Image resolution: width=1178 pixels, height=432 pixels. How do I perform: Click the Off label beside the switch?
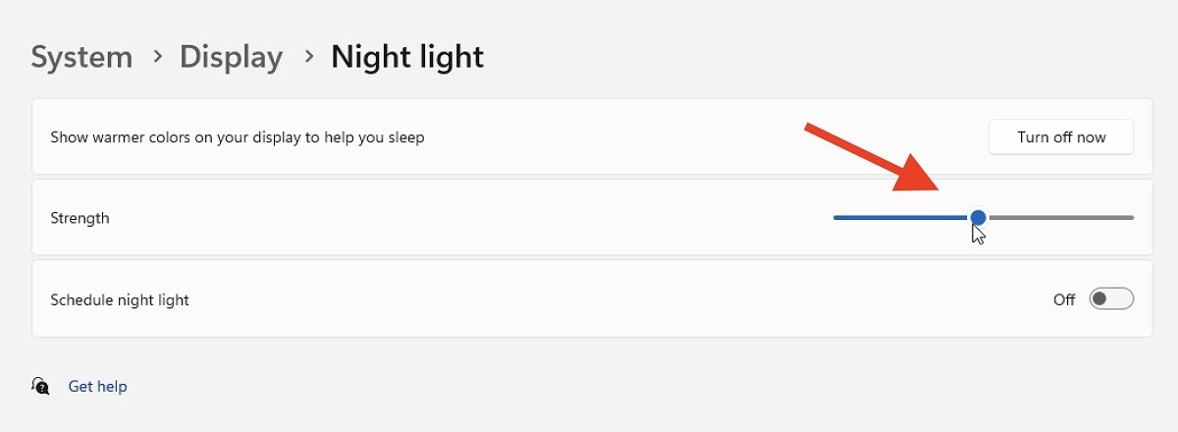point(1064,299)
